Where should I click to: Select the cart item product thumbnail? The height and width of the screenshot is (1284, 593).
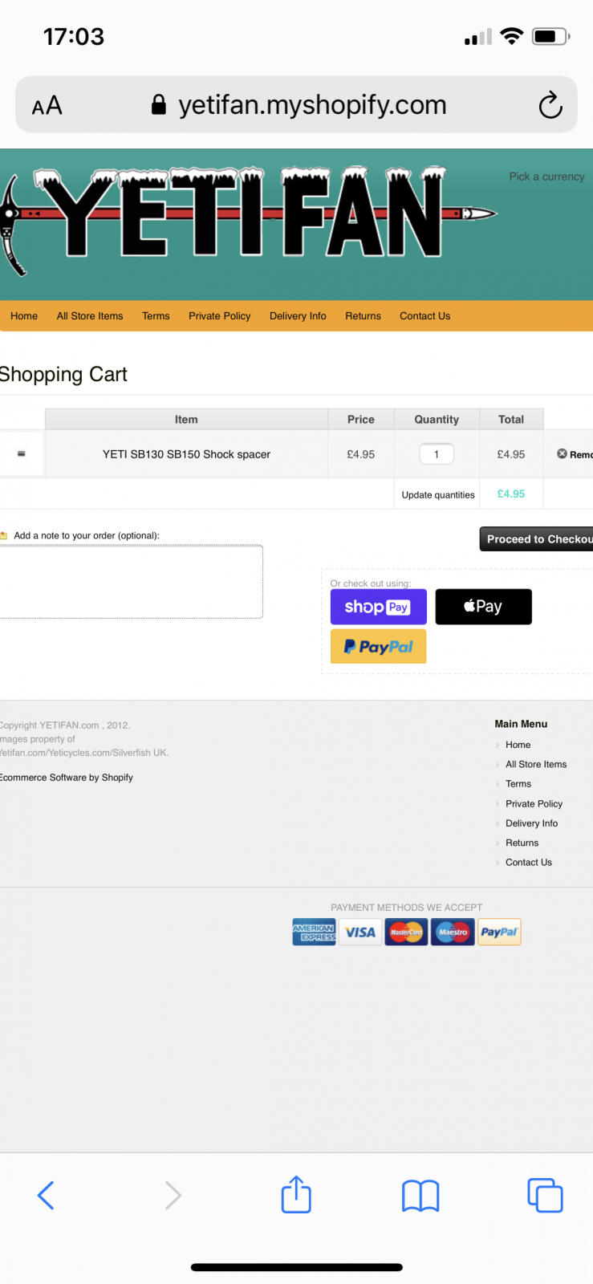tap(22, 454)
